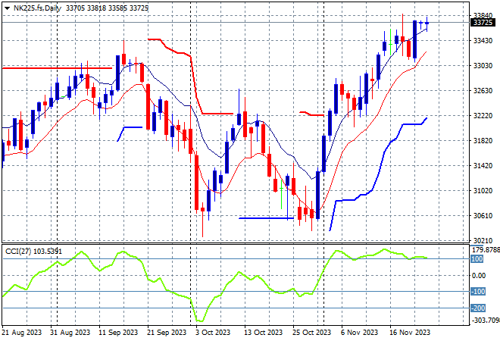Click the 11 Sep 2023 date label

pyautogui.click(x=118, y=333)
